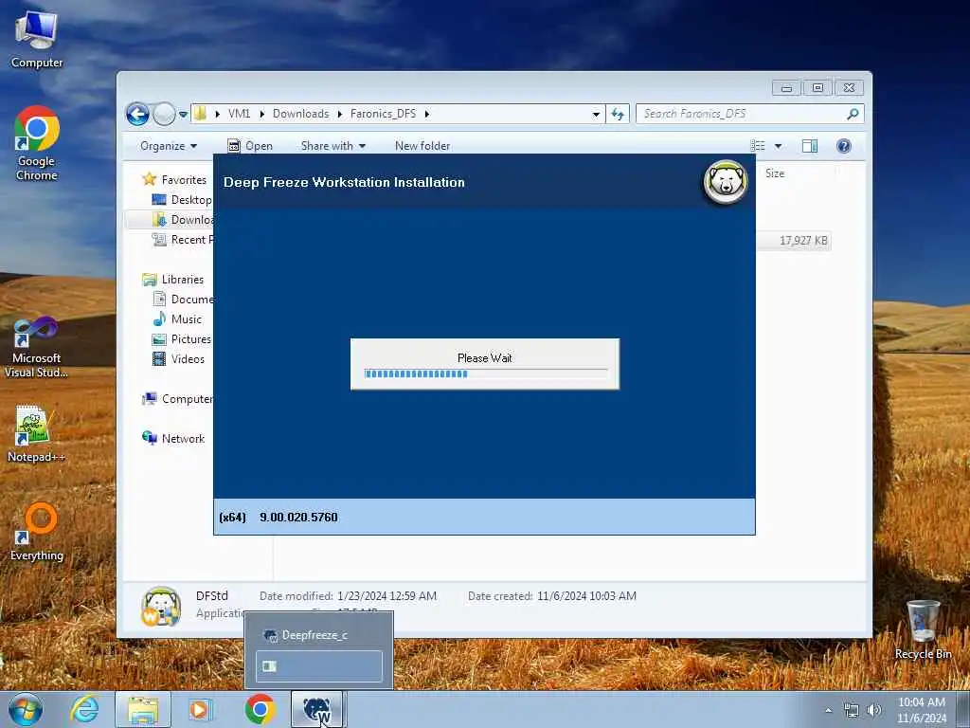
Task: Show hidden tray icons arrow
Action: [828, 711]
